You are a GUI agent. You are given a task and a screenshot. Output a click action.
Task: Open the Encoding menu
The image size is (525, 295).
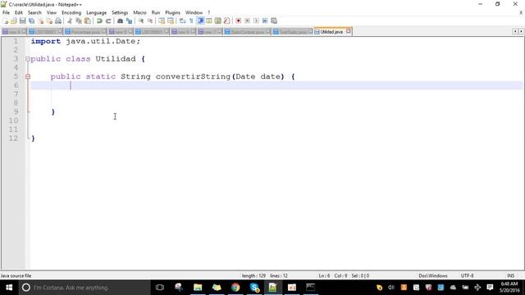click(x=71, y=12)
